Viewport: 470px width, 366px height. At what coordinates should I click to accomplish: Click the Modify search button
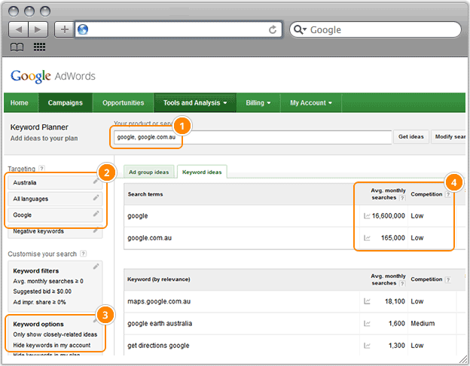click(x=450, y=137)
